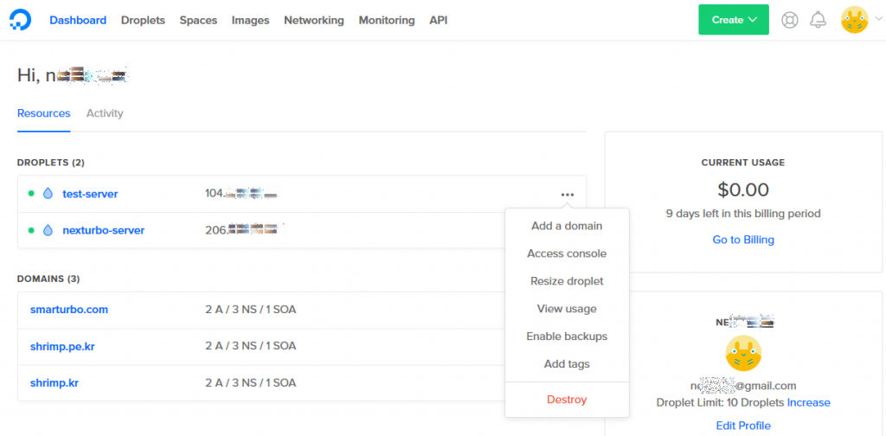Toggle the three-dots menu for test-server
This screenshot has height=436, width=886.
[x=568, y=195]
